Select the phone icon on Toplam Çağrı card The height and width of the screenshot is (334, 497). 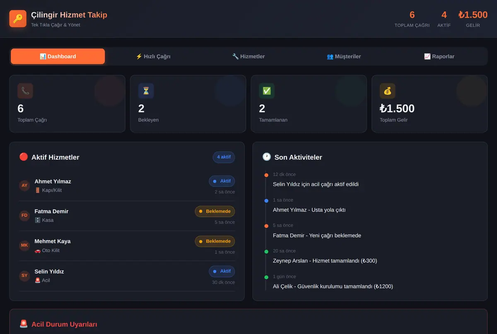point(25,91)
